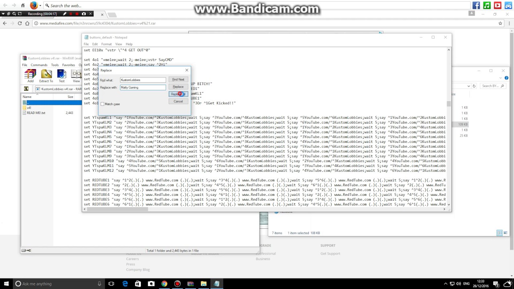Click Bandicam magnifier icon
The image size is (514, 289).
[x=14, y=14]
